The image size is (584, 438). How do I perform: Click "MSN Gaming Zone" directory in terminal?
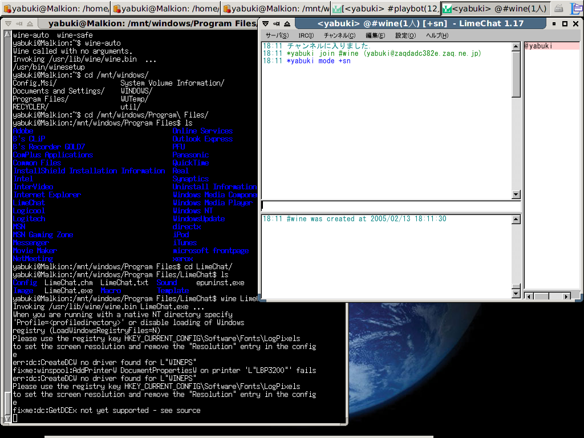pyautogui.click(x=43, y=234)
